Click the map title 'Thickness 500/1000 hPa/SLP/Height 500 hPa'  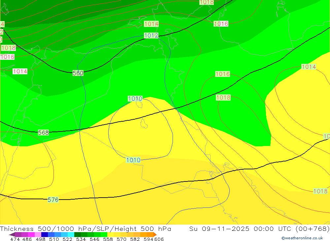[x=85, y=229]
